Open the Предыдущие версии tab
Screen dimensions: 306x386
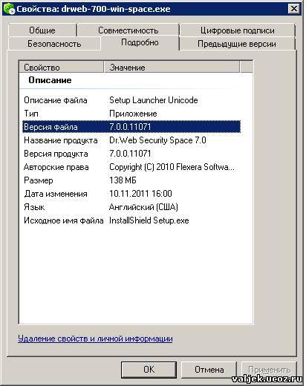[237, 44]
